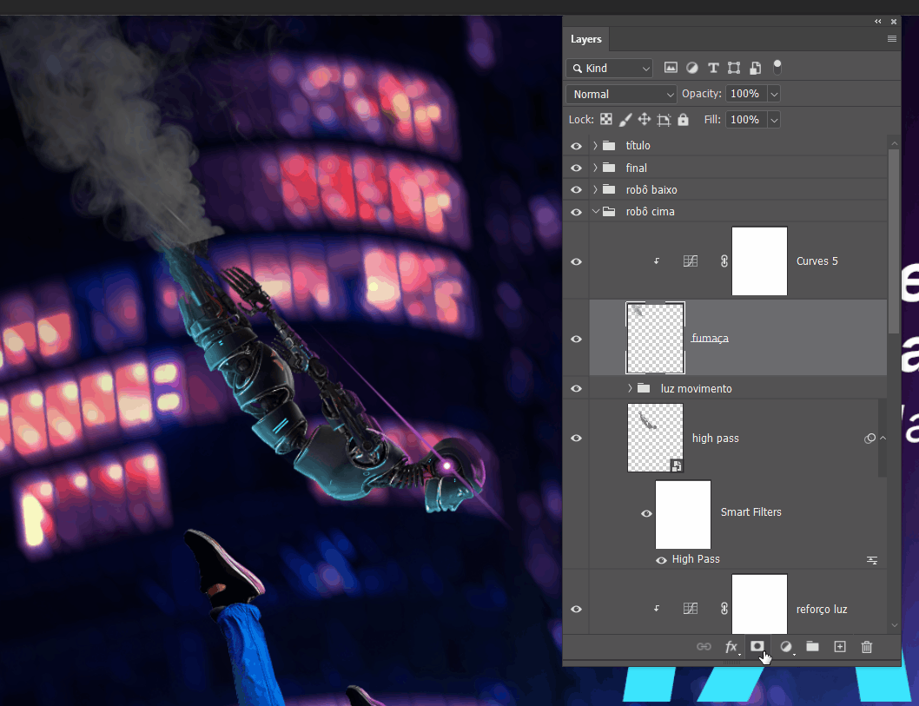Expand the luz movimento group
This screenshot has height=706, width=919.
point(630,388)
